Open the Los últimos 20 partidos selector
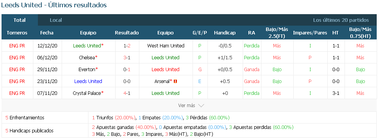This screenshot has width=379, height=140. pyautogui.click(x=341, y=20)
